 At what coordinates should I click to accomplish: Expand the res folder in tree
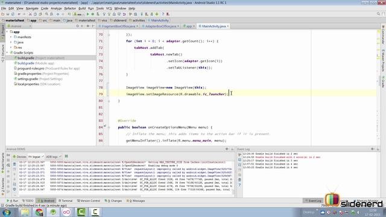(11, 47)
